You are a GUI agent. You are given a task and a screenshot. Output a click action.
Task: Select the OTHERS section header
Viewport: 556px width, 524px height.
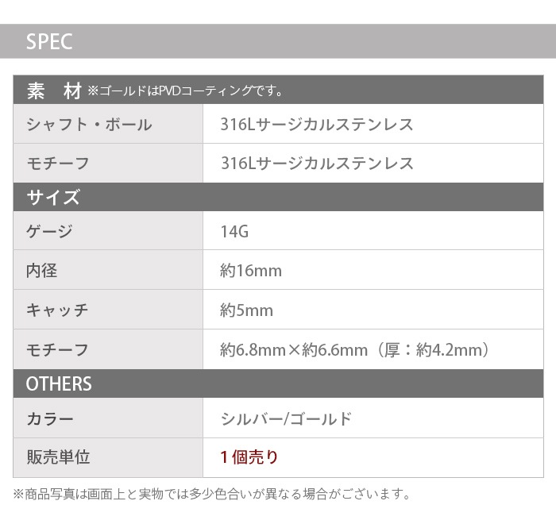click(59, 384)
